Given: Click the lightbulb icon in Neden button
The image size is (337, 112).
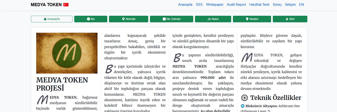Looking at the screenshot, I should (247, 19).
